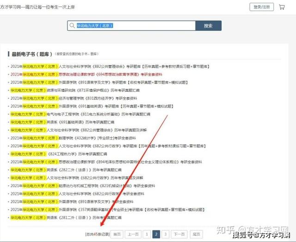Go to 尾页 last page
The image size is (296, 242).
coord(196,234)
